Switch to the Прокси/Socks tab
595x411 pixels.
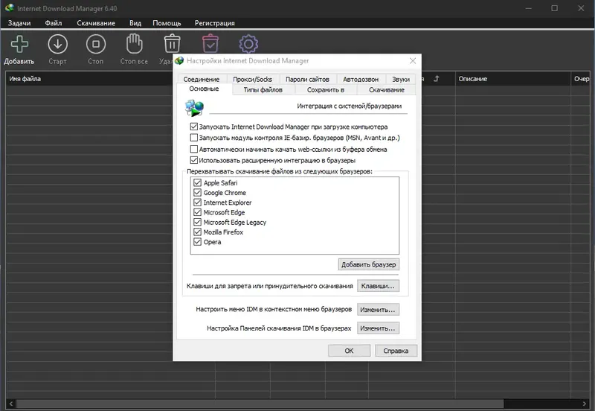pyautogui.click(x=252, y=79)
